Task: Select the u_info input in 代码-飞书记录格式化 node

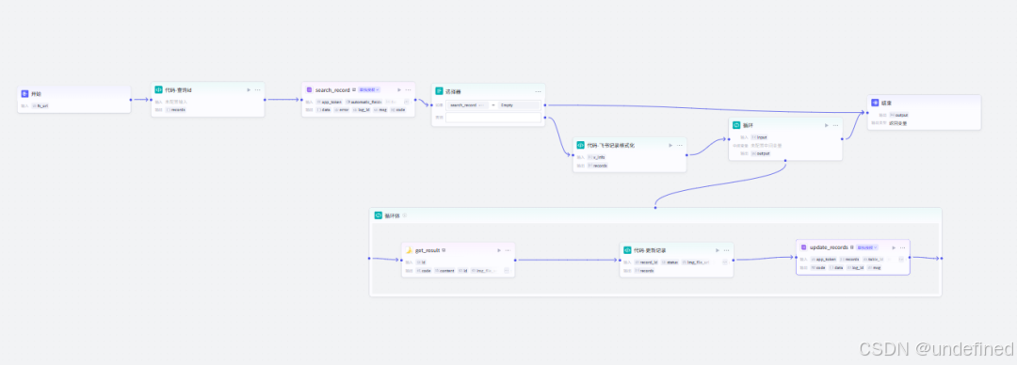Action: tap(597, 157)
